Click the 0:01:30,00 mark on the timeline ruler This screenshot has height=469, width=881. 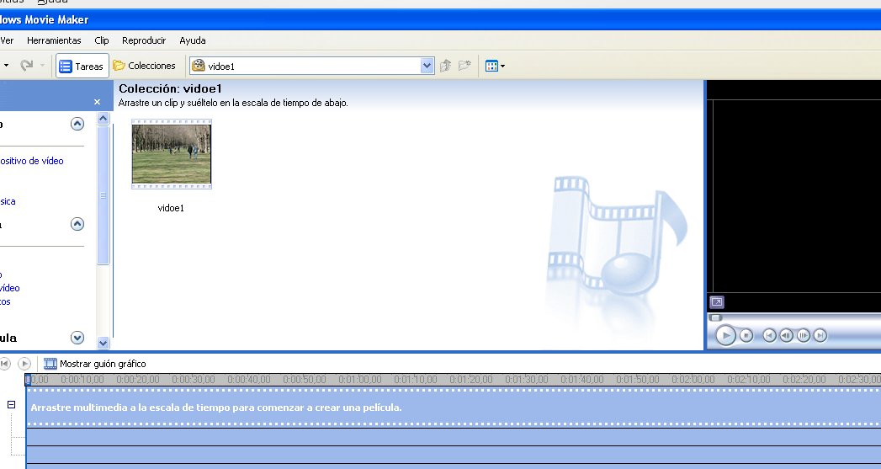tap(527, 380)
